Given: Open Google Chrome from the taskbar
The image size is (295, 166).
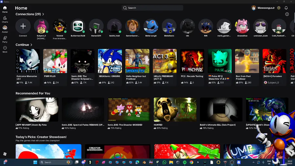Looking at the screenshot, I should 191,162.
